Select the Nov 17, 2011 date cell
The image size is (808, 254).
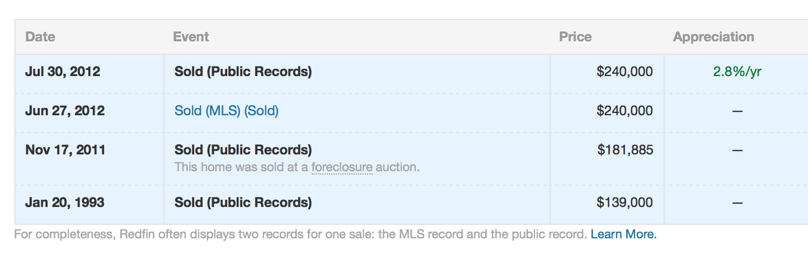pyautogui.click(x=65, y=150)
